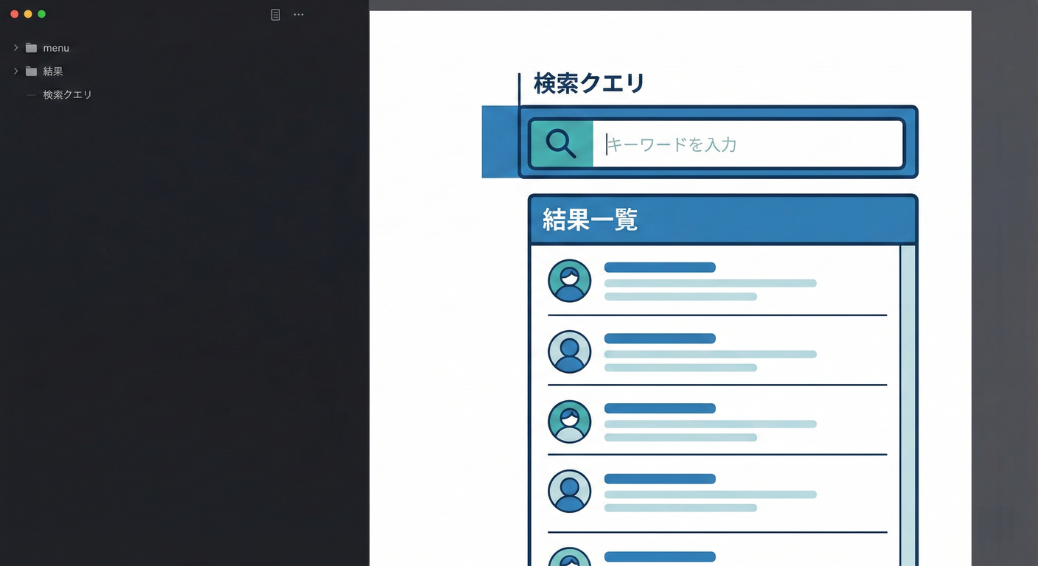Click the third avatar icon in the results list

tap(569, 422)
